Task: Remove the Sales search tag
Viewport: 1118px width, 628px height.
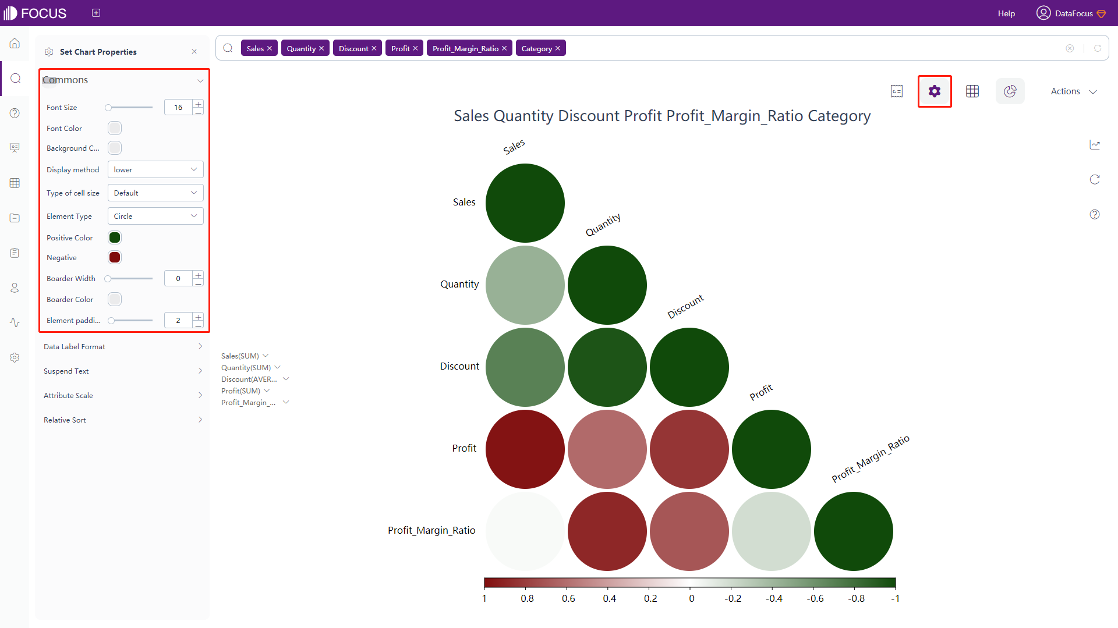Action: [x=270, y=48]
